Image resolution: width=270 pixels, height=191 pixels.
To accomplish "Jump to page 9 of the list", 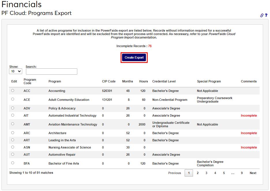I will click(x=242, y=173).
